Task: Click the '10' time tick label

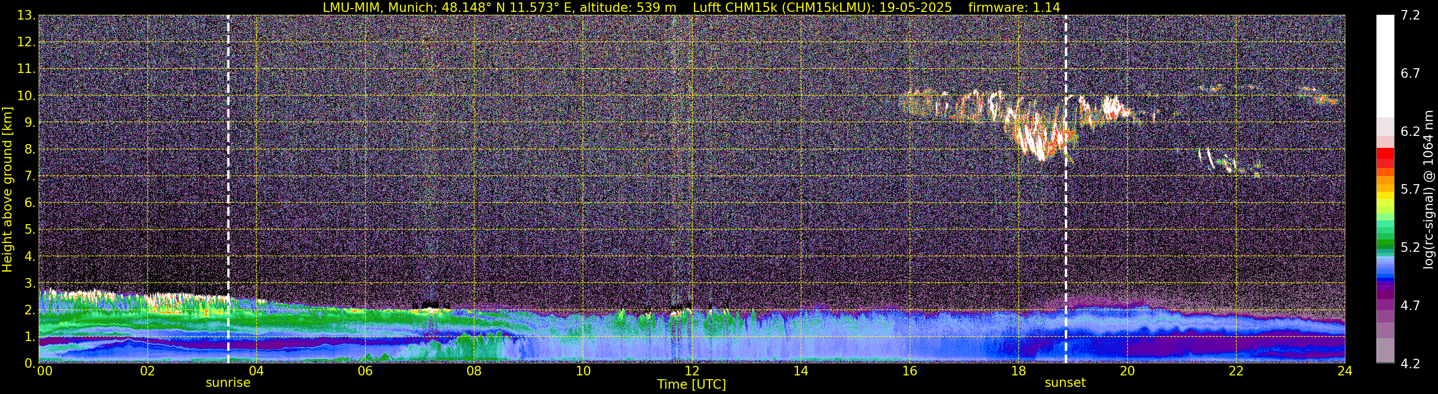Action: point(583,371)
